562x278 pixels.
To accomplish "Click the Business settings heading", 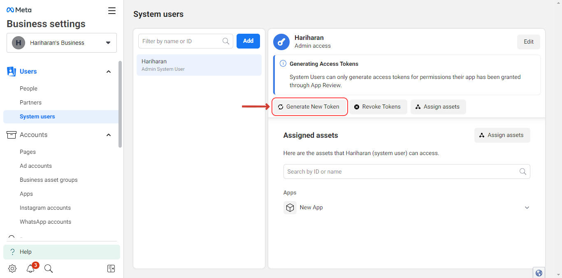I will coord(46,24).
